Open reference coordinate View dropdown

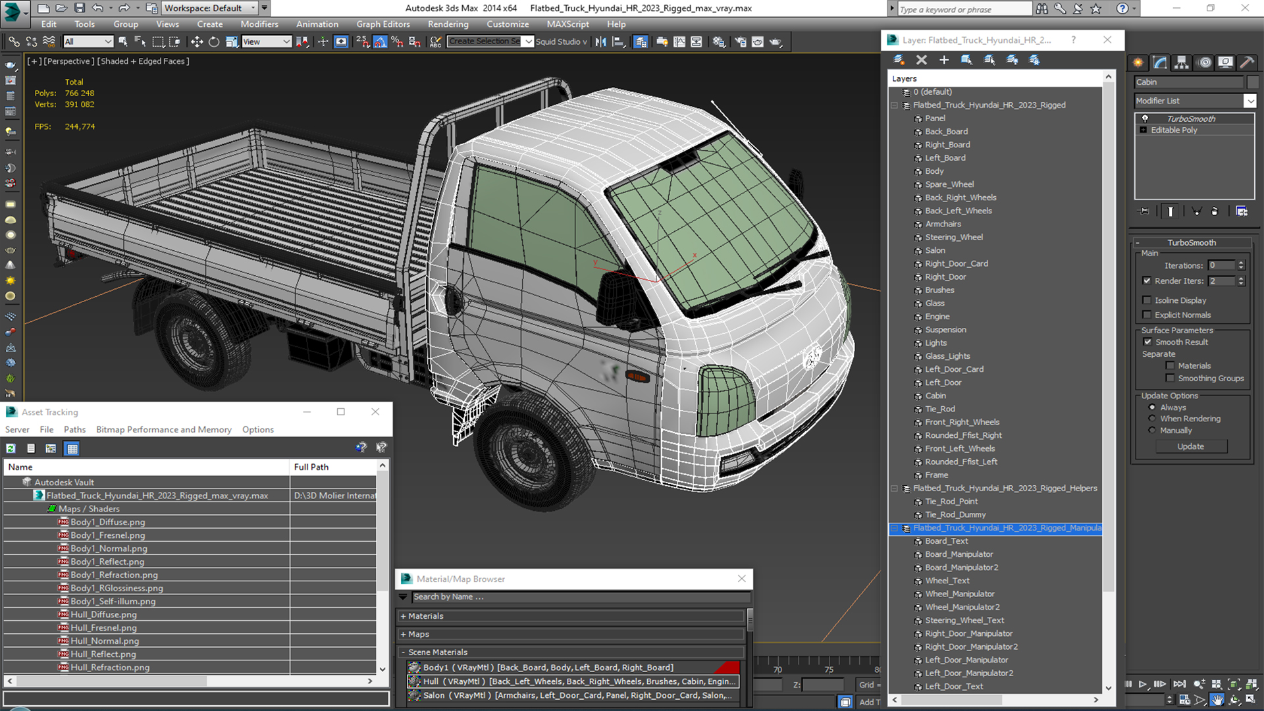[x=267, y=41]
